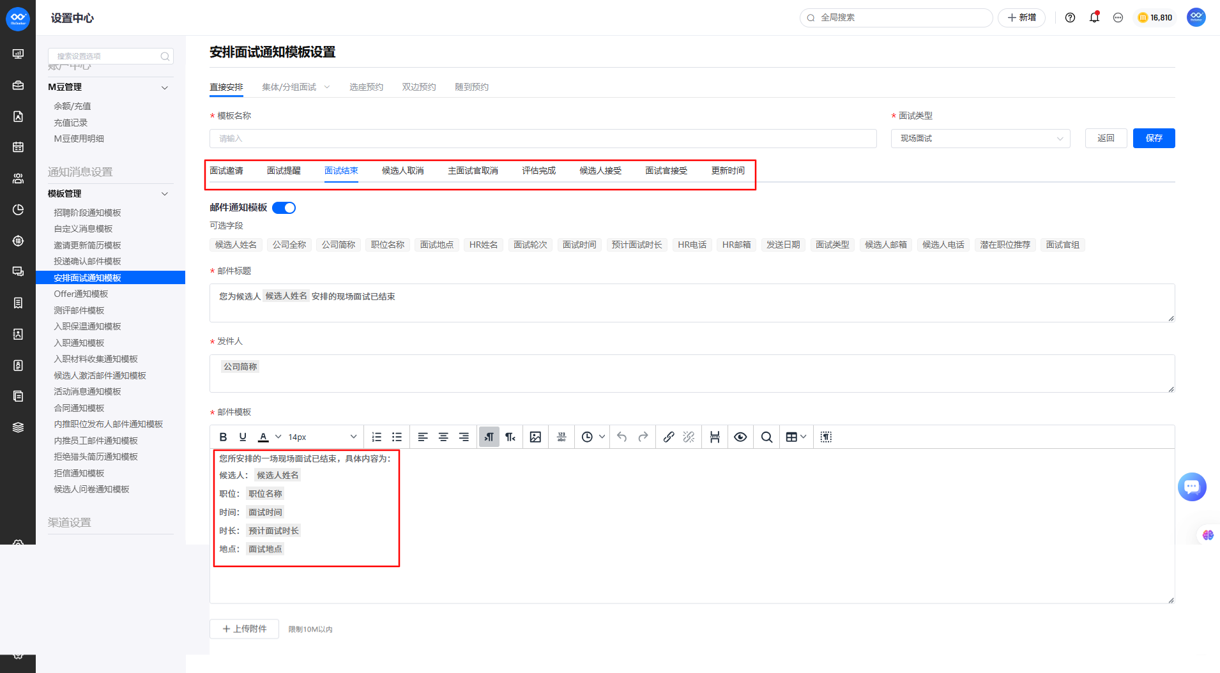Toggle show blocks in editor
This screenshot has height=673, width=1220.
click(826, 437)
